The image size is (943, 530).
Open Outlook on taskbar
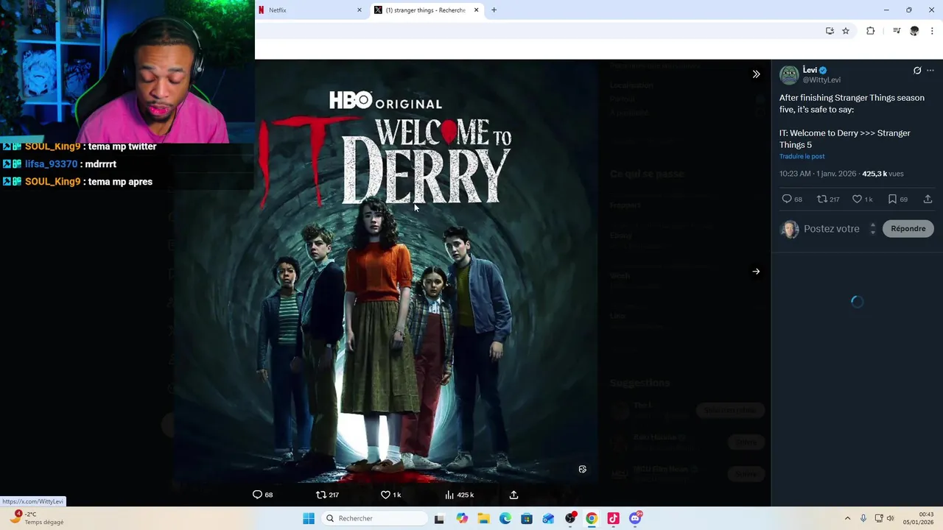coord(548,518)
